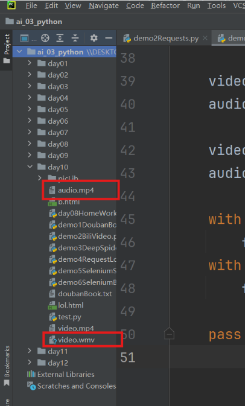Hide the Project panel with minus icon
The width and height of the screenshot is (245, 406).
109,39
